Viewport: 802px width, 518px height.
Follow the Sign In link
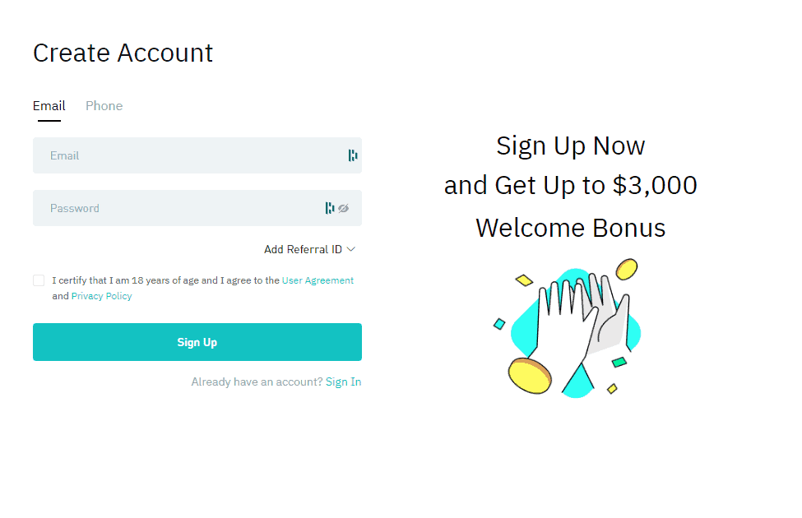pyautogui.click(x=343, y=382)
